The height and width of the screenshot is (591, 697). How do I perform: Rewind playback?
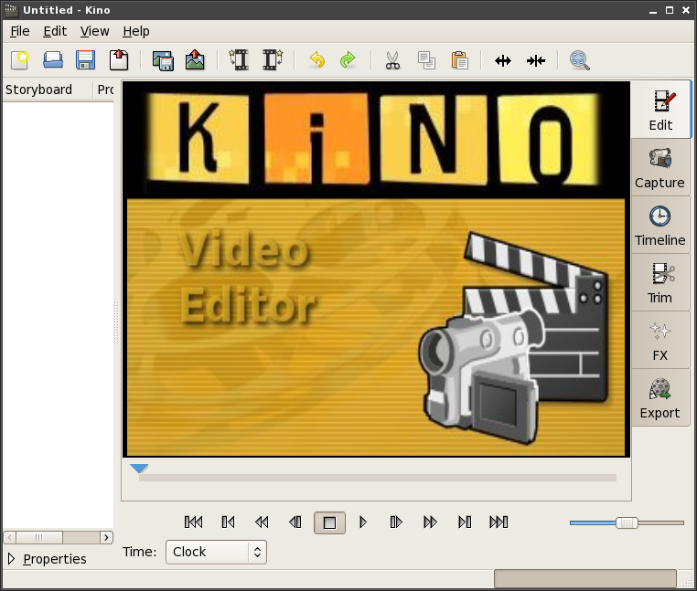tap(262, 522)
